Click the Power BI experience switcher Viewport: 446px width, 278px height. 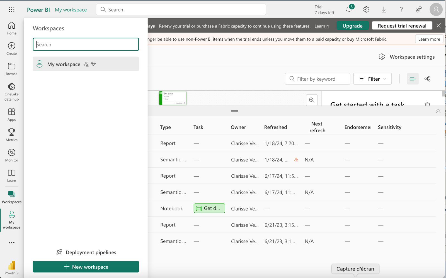coord(11,267)
